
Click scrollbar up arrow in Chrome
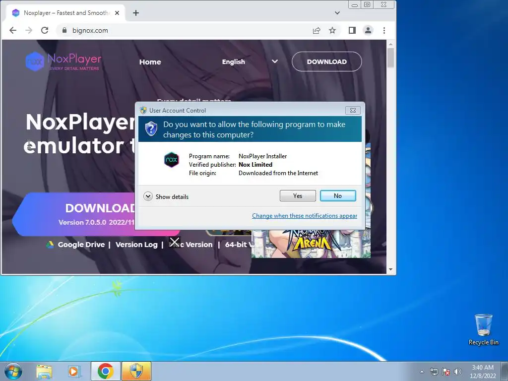coord(390,44)
